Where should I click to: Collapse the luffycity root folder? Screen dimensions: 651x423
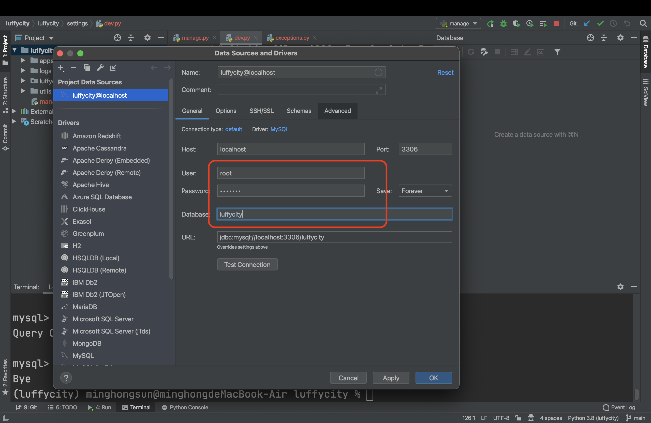tap(14, 50)
